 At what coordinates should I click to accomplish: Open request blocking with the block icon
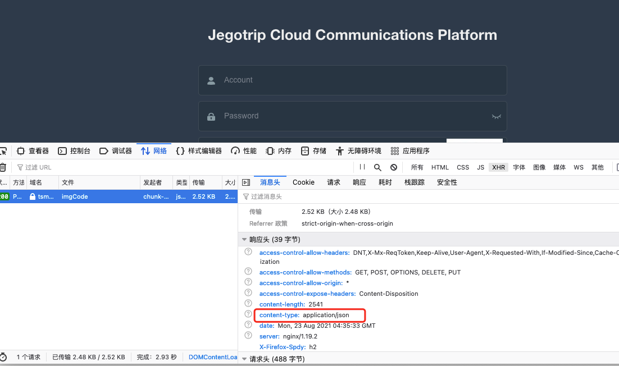point(394,167)
